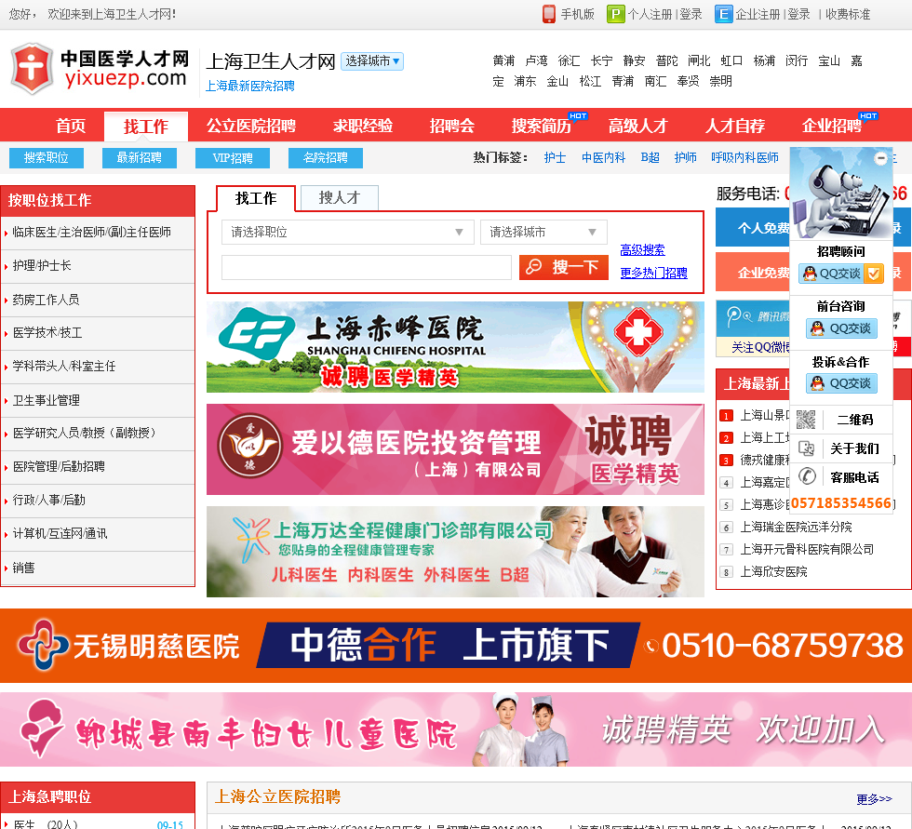
Task: Open 上海欣安医院 listing
Action: tap(773, 571)
